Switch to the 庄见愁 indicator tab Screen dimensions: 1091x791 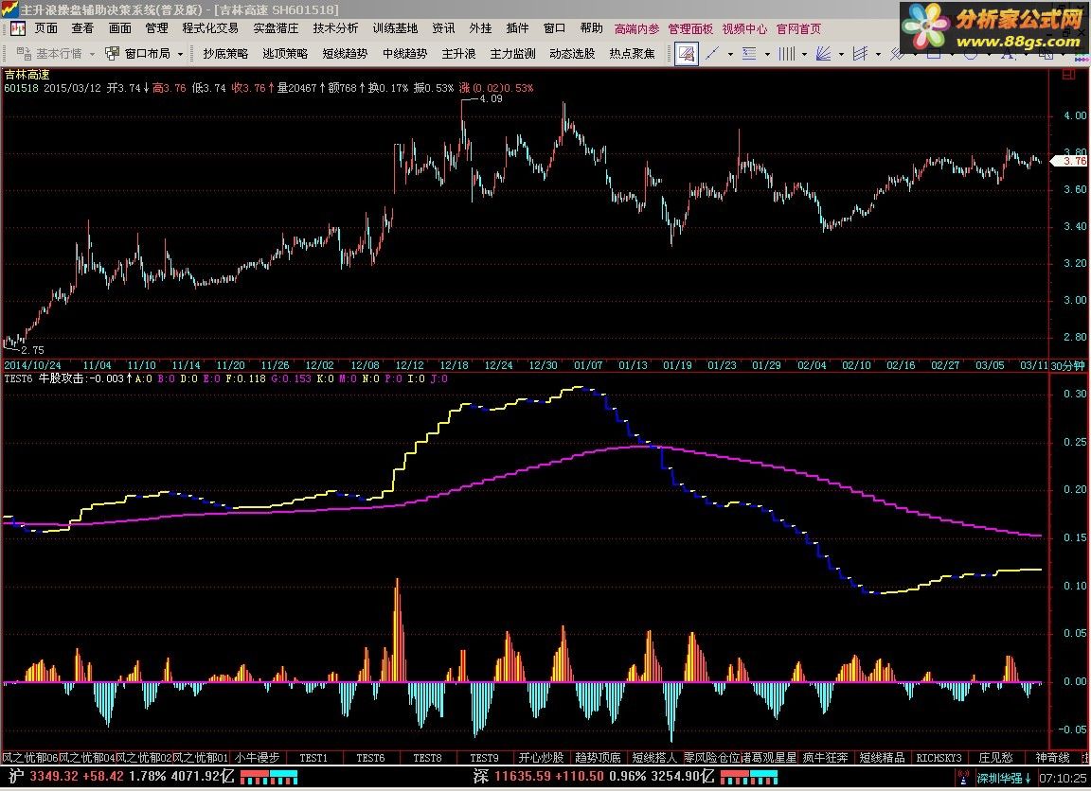click(995, 758)
